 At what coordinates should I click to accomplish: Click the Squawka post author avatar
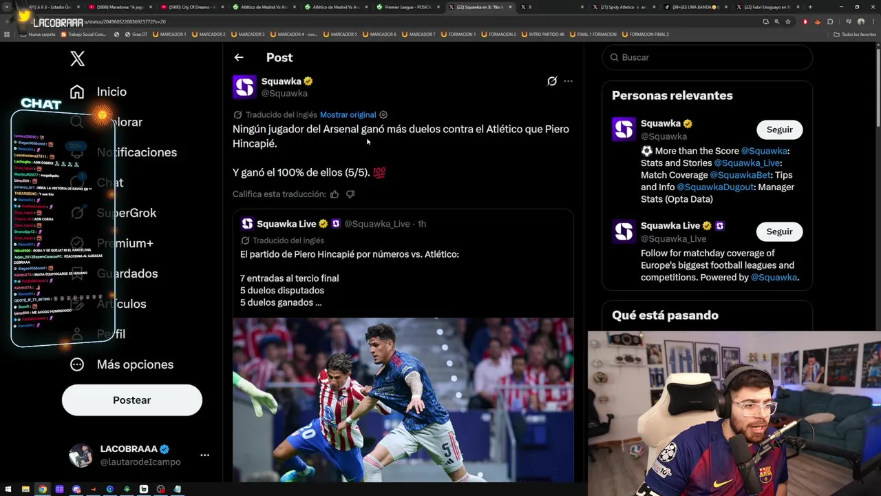[x=244, y=87]
